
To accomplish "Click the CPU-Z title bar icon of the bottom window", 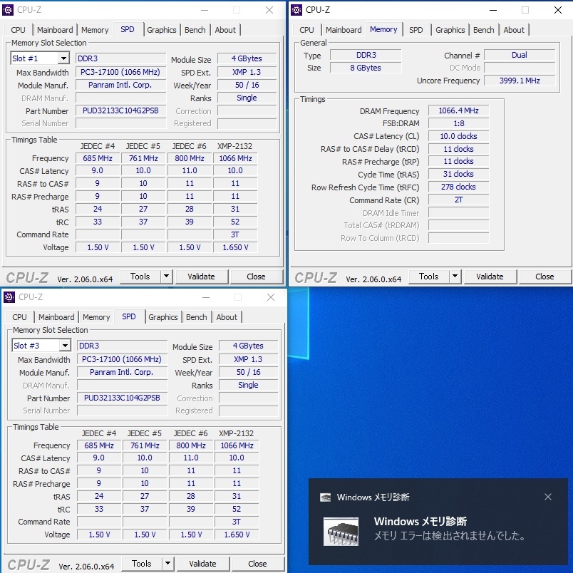I will tap(9, 297).
